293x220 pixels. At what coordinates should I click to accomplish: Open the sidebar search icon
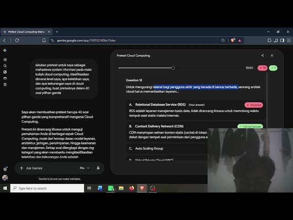pyautogui.click(x=5, y=66)
